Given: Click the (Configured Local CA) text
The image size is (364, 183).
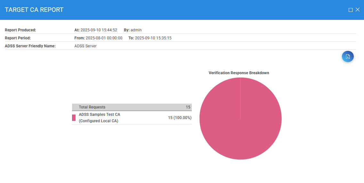Looking at the screenshot, I should click(99, 121).
